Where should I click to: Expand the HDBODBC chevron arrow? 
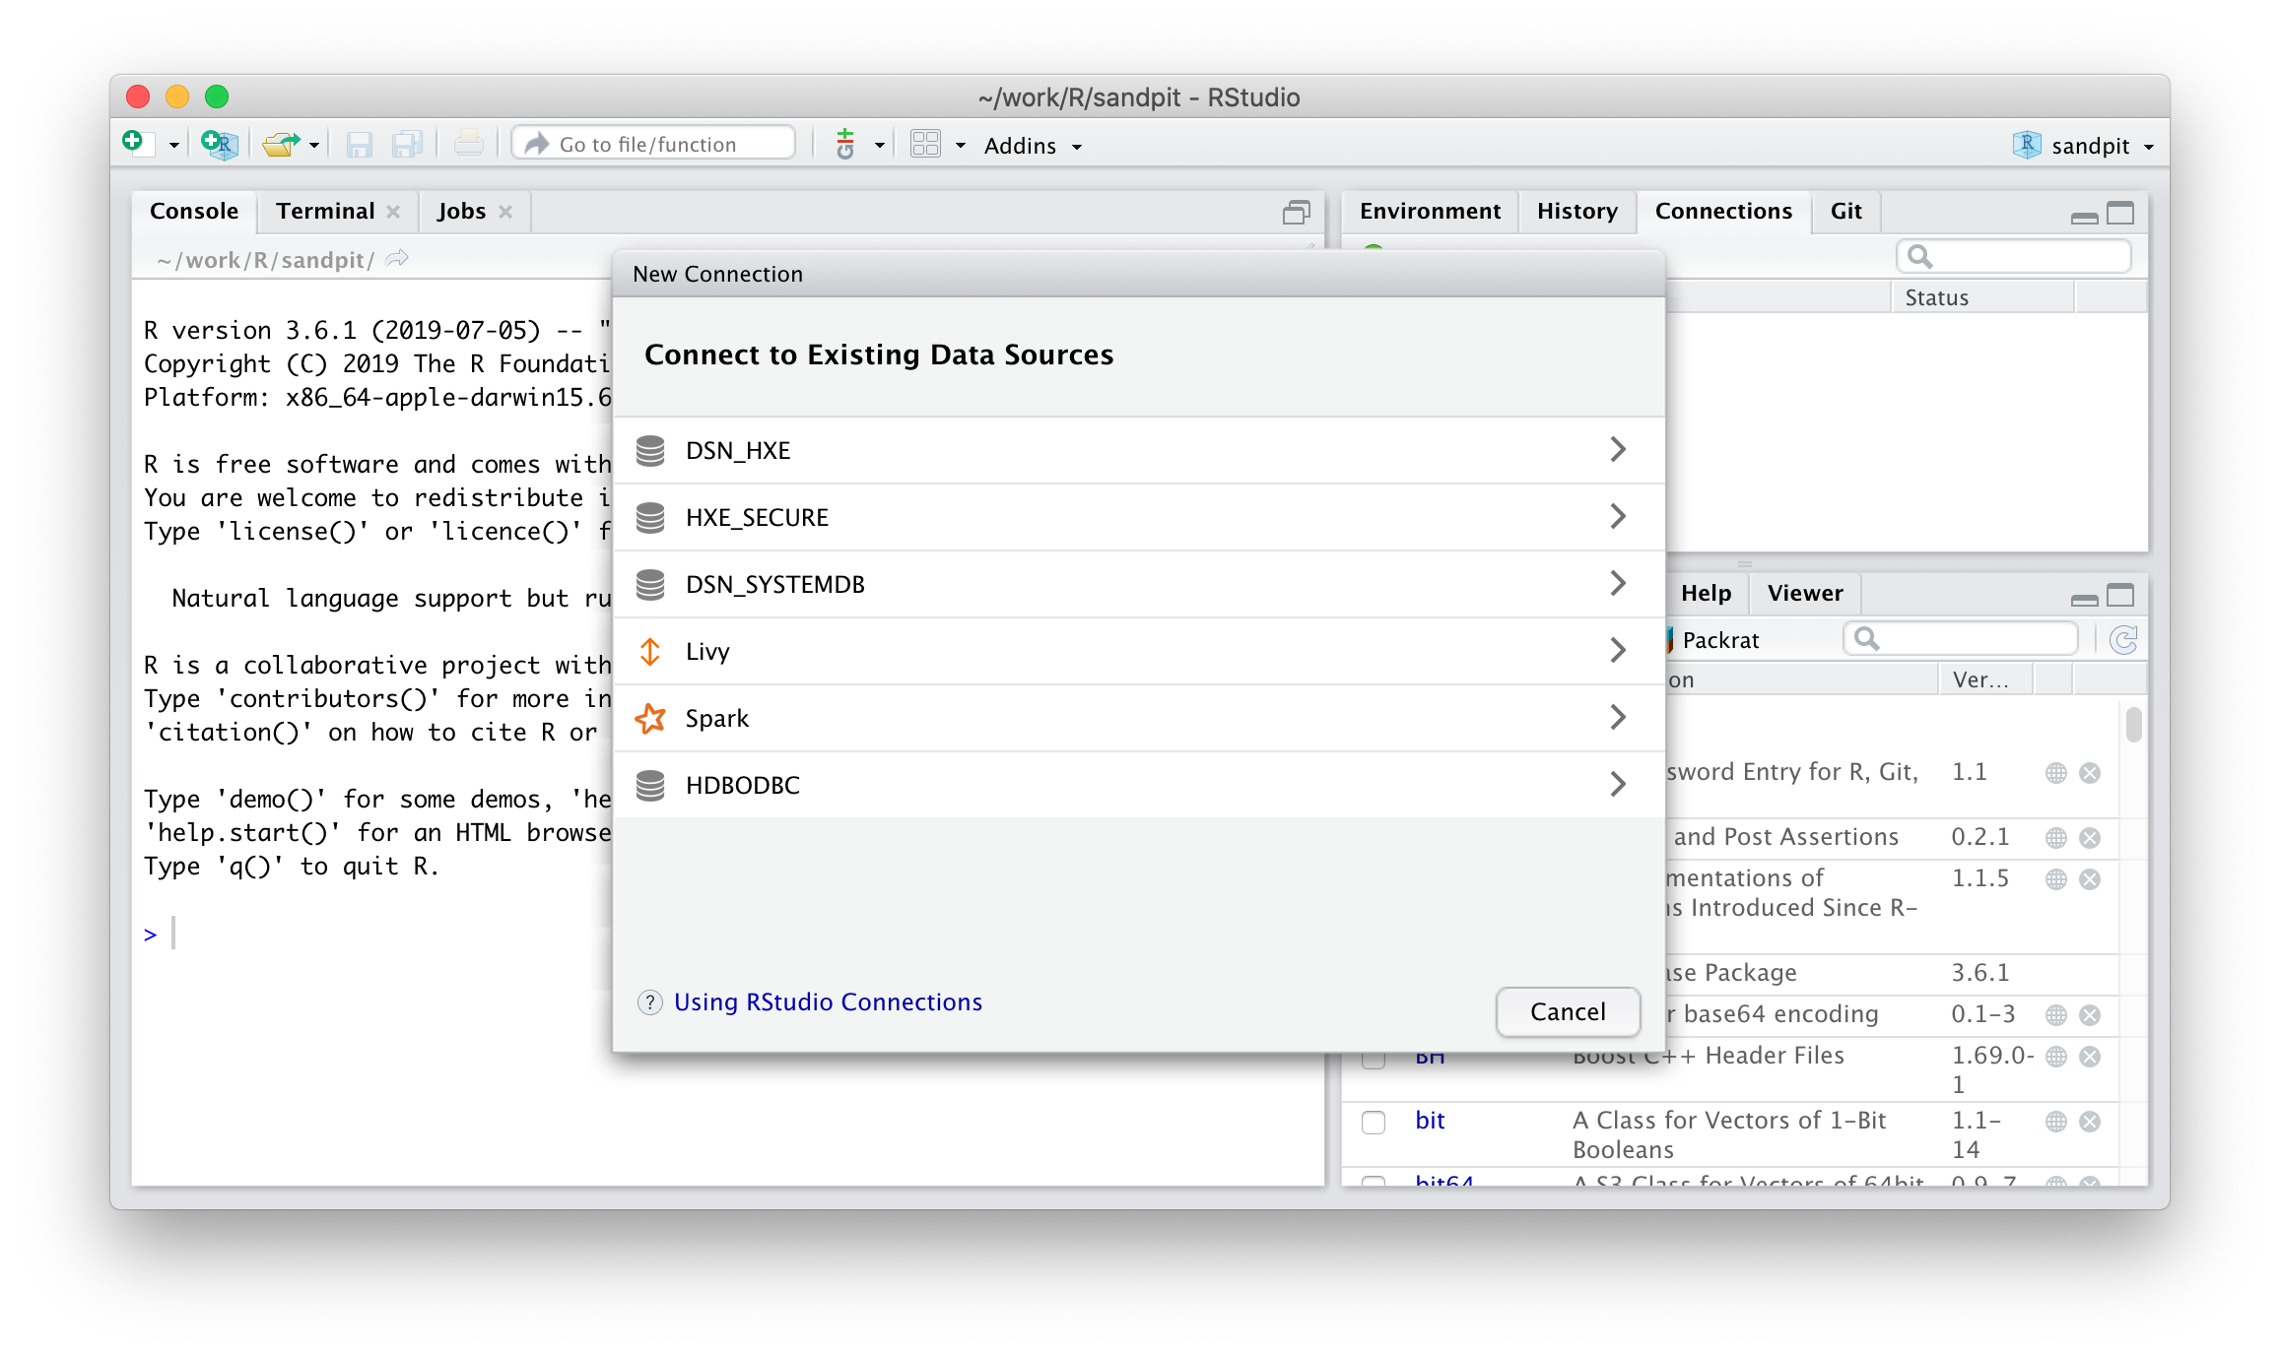(x=1617, y=784)
